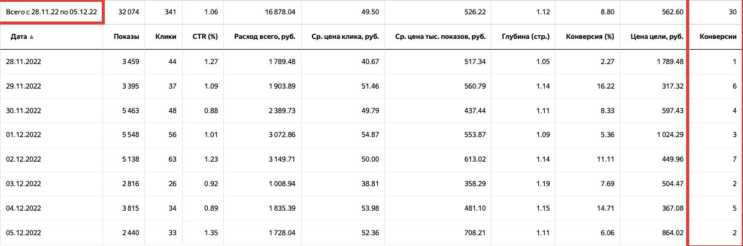Sort table by Показы column header
Screen dimensions: 743x246
126,37
